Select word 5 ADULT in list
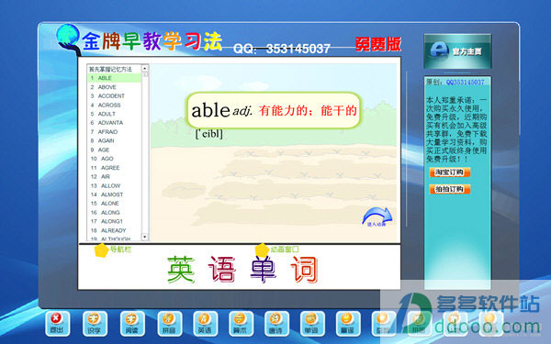This screenshot has width=551, height=344. click(x=114, y=114)
